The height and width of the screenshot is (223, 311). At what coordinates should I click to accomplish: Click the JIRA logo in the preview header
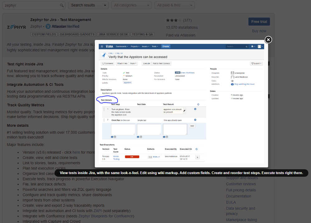click(x=110, y=47)
